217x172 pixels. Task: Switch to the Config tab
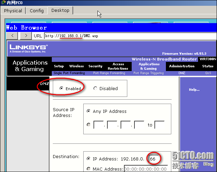click(x=37, y=11)
